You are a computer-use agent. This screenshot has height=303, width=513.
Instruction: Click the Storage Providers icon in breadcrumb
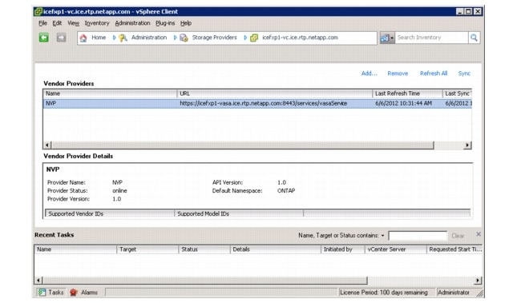(x=184, y=38)
